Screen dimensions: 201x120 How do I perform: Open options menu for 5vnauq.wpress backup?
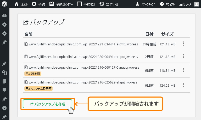coord(184,70)
